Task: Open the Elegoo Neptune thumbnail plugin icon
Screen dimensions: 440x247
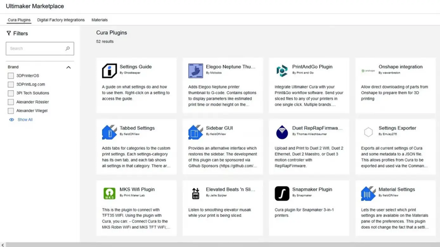Action: coord(196,71)
